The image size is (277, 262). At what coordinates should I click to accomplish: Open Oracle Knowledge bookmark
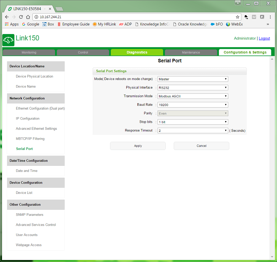tap(190, 24)
